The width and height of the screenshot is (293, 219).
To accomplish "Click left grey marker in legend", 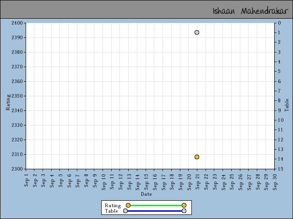I will tap(125, 211).
